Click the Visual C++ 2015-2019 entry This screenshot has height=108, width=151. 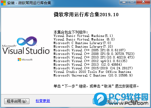coord(93,68)
